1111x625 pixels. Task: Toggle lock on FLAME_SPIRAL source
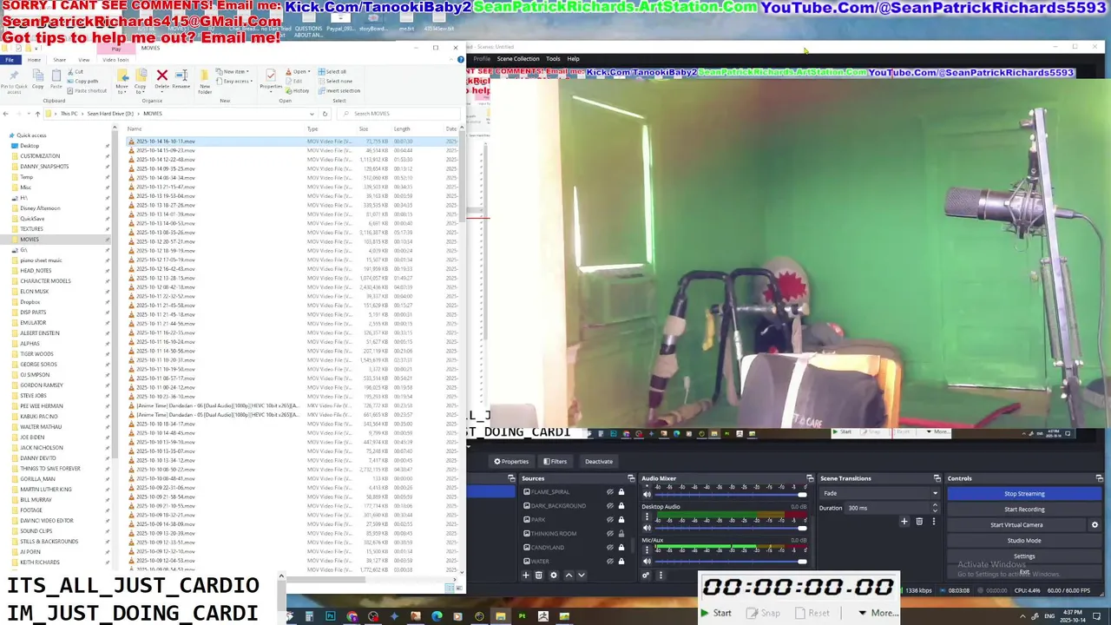[621, 492]
